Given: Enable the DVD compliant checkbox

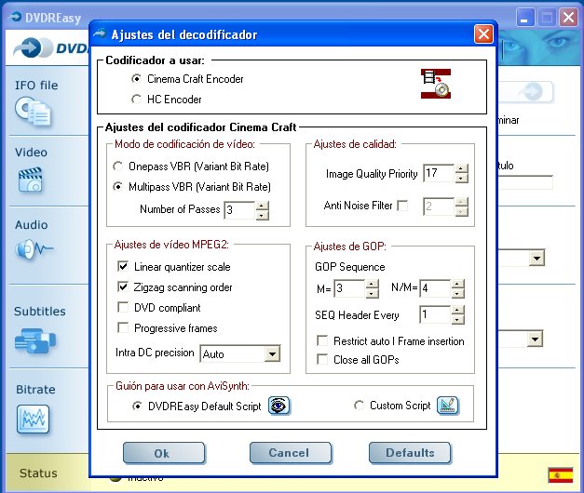Looking at the screenshot, I should click(x=123, y=307).
